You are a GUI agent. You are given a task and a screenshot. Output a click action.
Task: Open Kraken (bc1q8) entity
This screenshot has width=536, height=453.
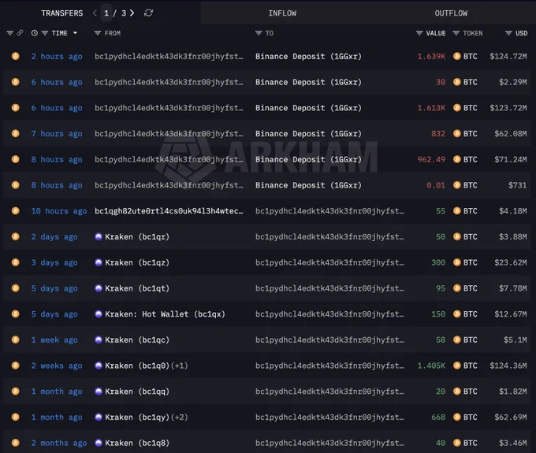(x=137, y=443)
